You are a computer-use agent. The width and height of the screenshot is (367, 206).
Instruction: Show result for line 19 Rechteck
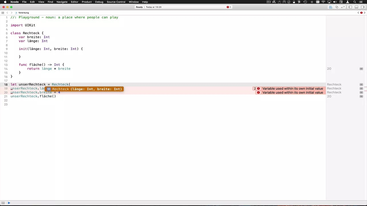click(x=361, y=88)
